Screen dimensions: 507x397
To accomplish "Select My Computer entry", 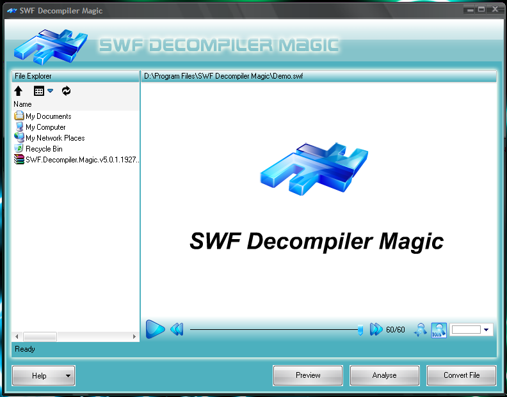I will 40,127.
